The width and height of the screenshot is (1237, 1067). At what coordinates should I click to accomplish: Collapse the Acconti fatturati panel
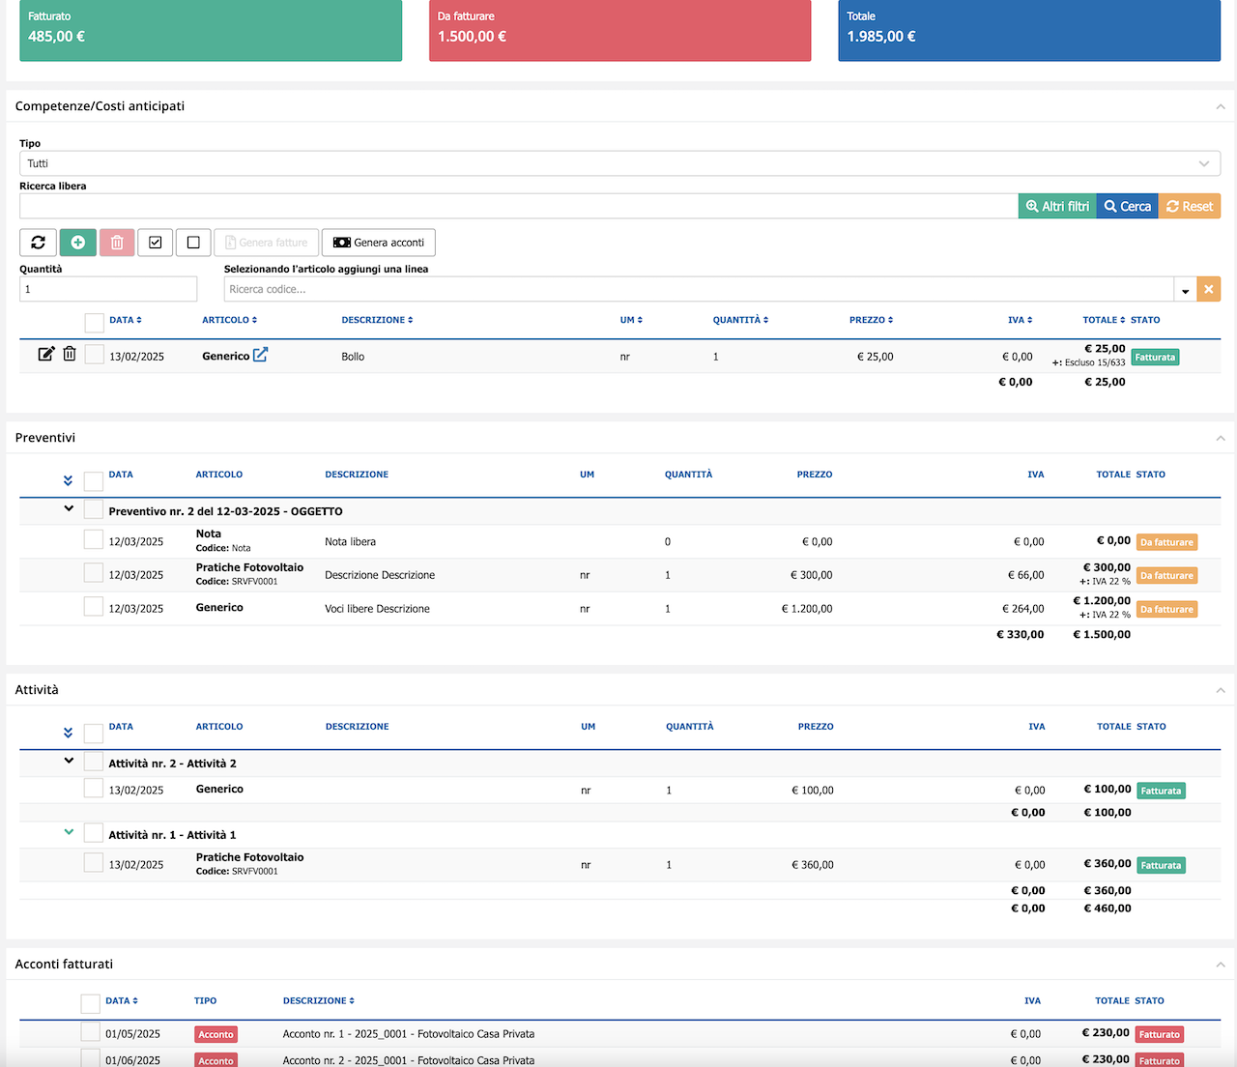tap(1221, 965)
